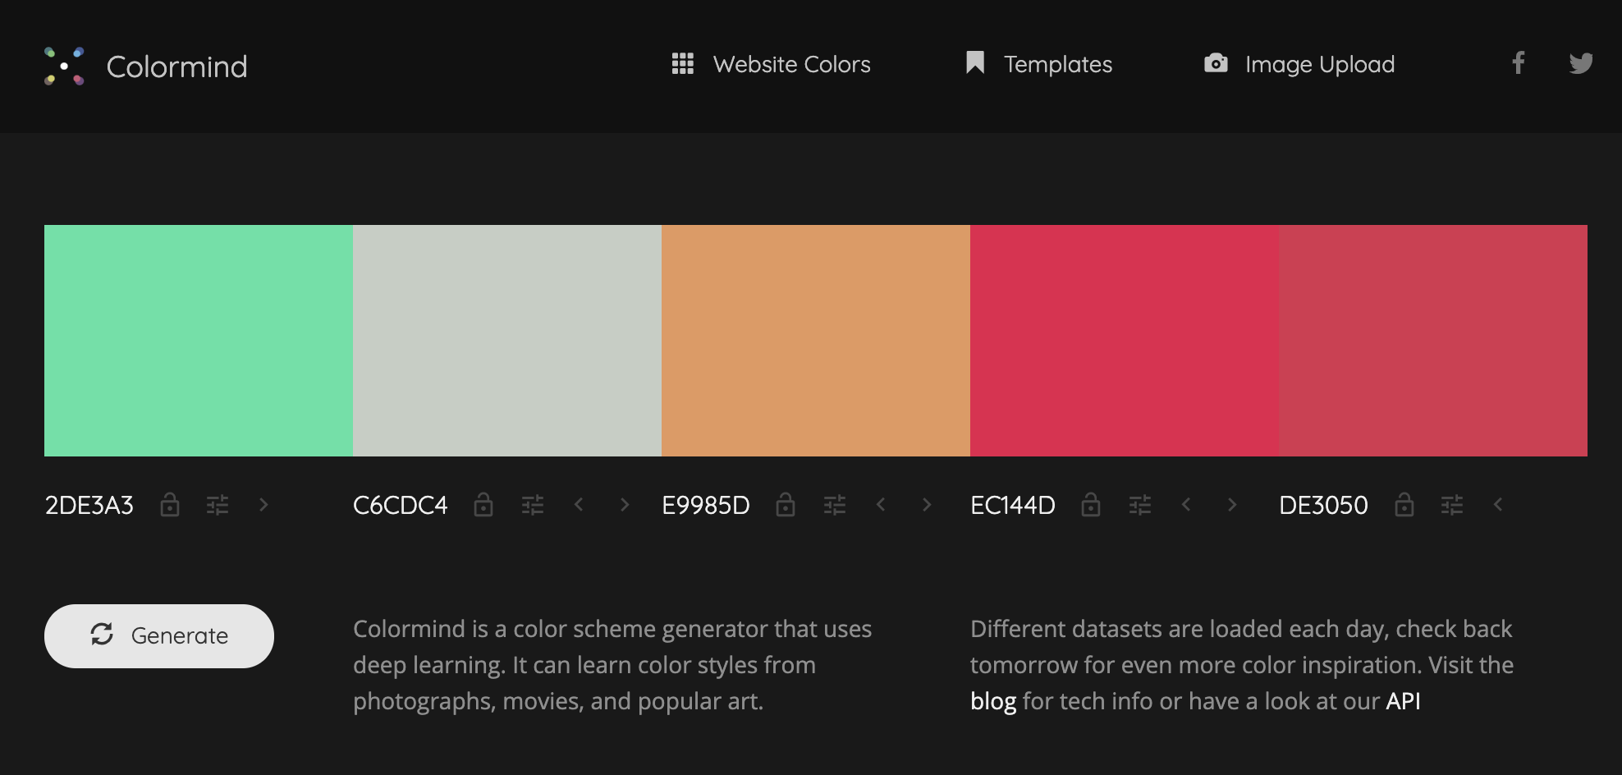Move color C6CDC4 left with chevron

[579, 505]
